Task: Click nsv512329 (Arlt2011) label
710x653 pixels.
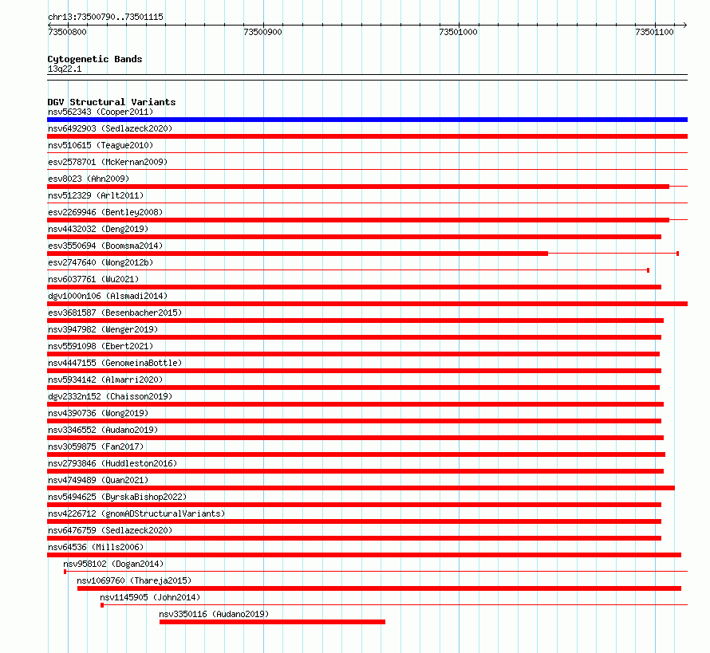Action: pos(96,195)
